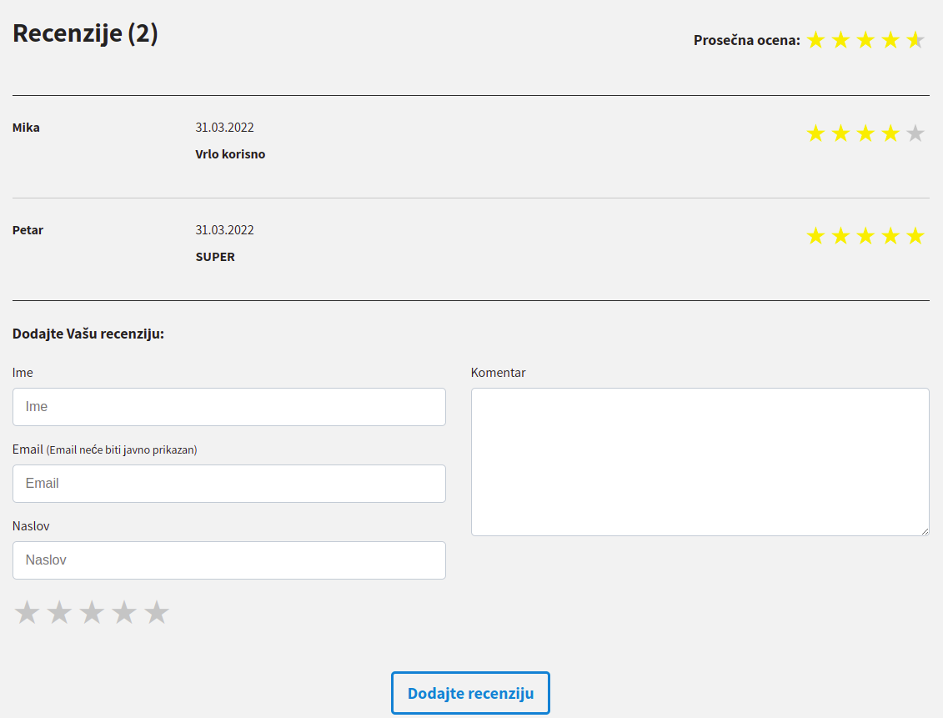Select second star in rating input

pos(59,613)
